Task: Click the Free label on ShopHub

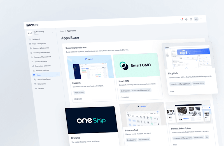Action: click(172, 92)
